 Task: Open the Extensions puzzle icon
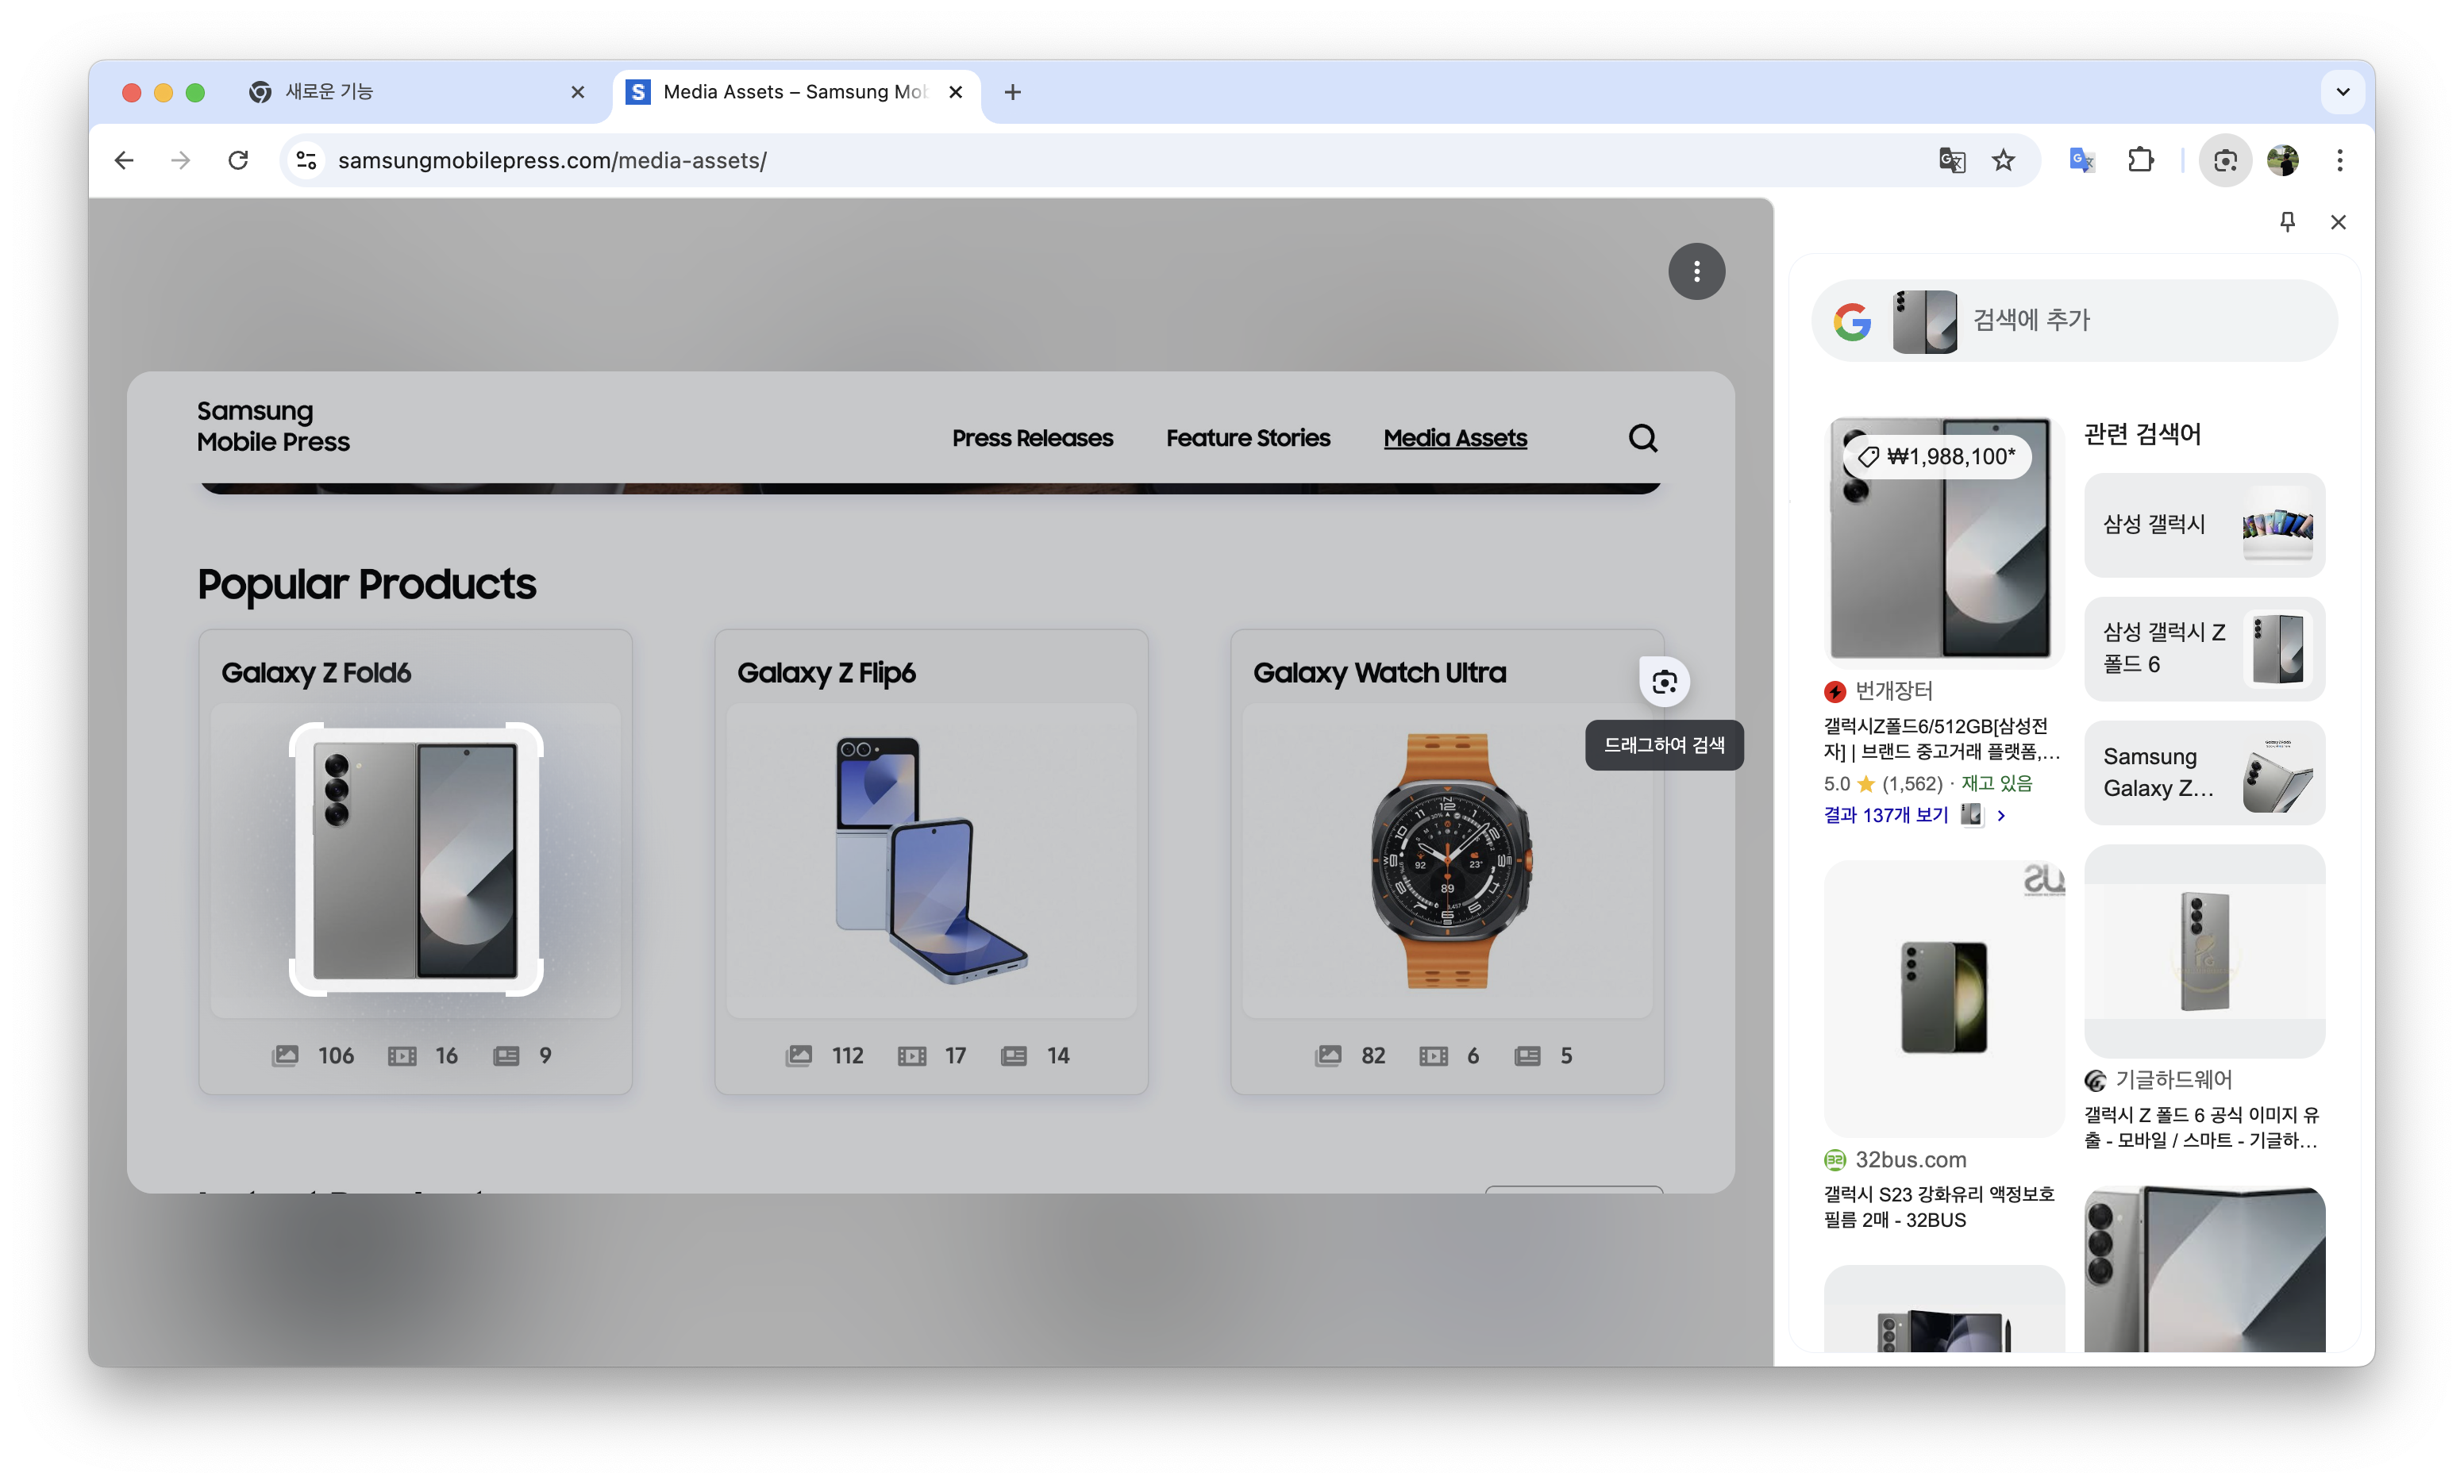tap(2140, 160)
